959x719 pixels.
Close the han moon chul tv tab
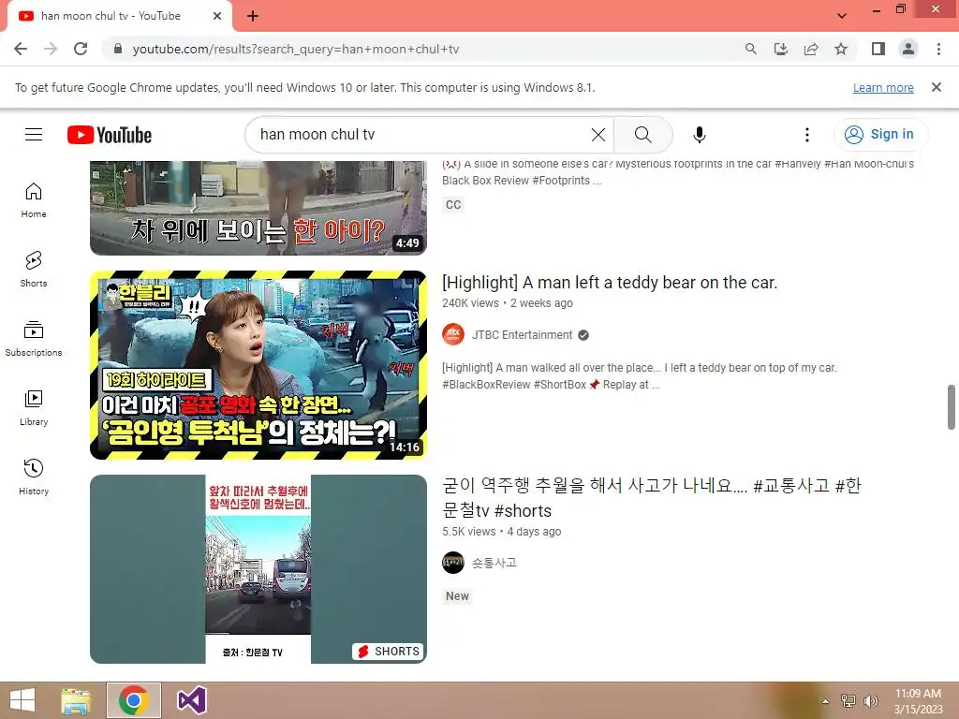click(x=217, y=16)
